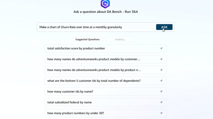Click sparkle icon for product numbers under 30
Image resolution: width=213 pixels, height=119 pixels.
pyautogui.click(x=161, y=113)
